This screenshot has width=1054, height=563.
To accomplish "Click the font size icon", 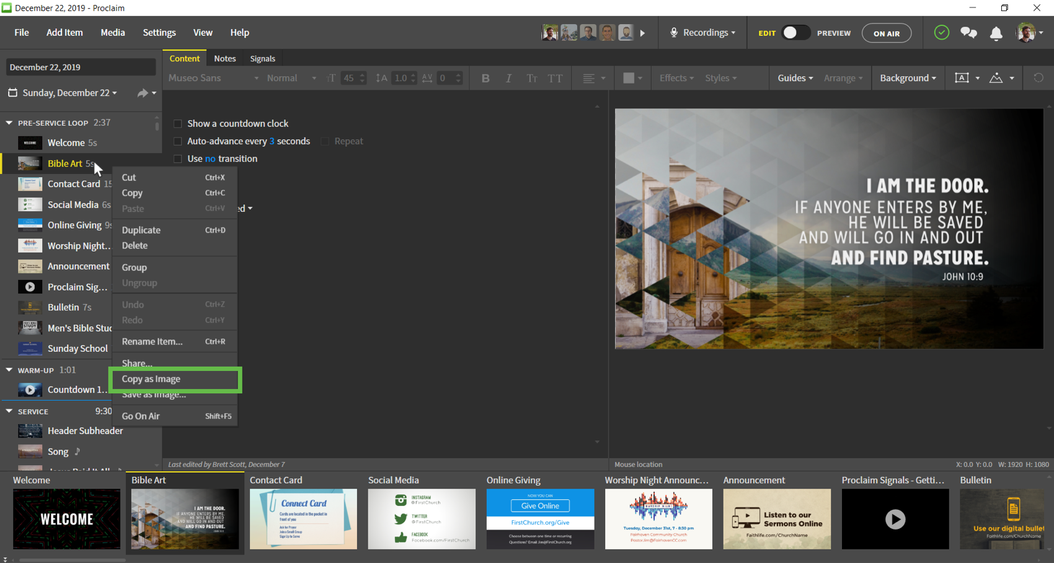I will (x=331, y=78).
